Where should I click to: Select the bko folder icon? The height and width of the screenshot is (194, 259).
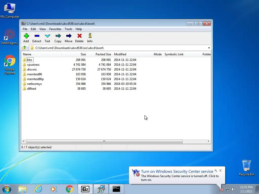coord(25,60)
